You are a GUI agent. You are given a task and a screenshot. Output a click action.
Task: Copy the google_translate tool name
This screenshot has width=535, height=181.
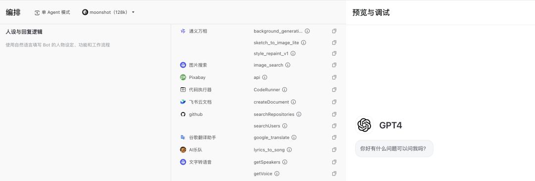334,137
